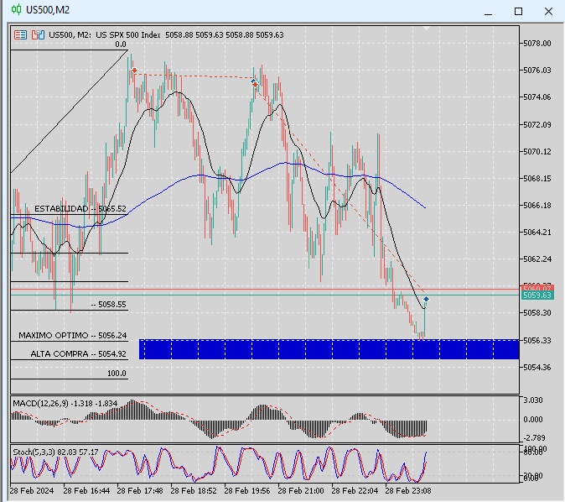Screen dimensions: 565x502
Task: Click the US SPX 500 Index symbol header
Action: (129, 34)
